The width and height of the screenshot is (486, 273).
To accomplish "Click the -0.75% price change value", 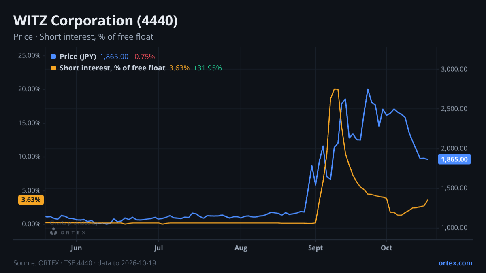I will point(143,57).
